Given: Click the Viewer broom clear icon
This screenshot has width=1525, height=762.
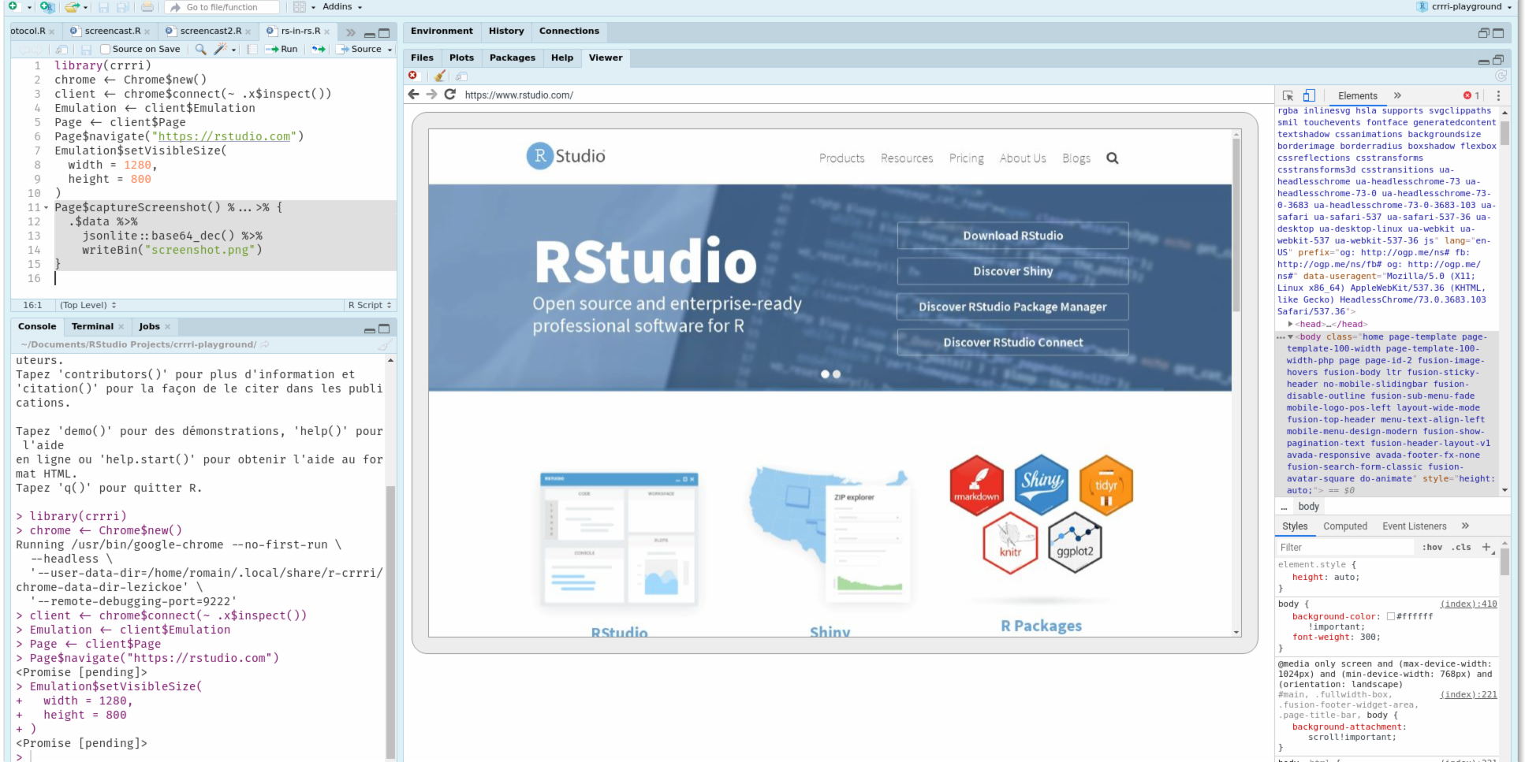Looking at the screenshot, I should pos(440,76).
